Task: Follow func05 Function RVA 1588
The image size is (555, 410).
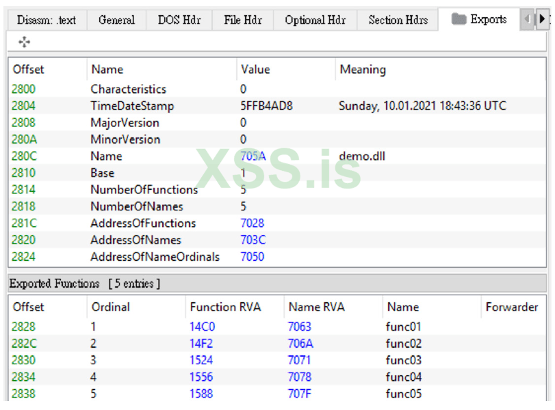Action: pos(201,394)
